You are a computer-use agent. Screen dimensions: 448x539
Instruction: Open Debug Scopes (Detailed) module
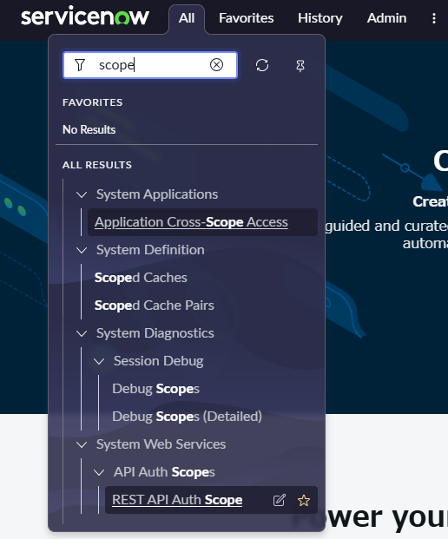tap(187, 417)
